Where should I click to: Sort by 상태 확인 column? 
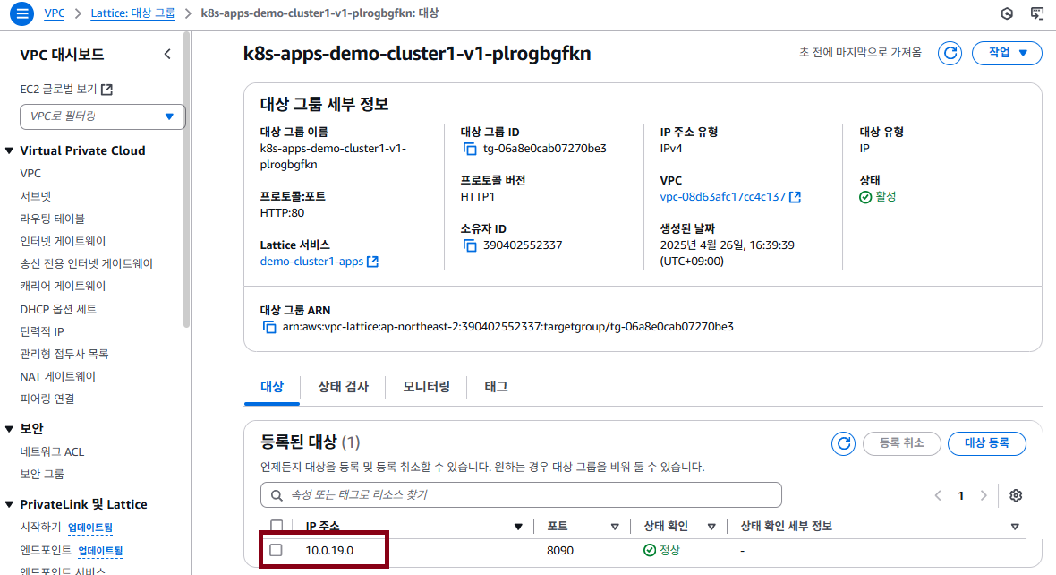point(711,527)
